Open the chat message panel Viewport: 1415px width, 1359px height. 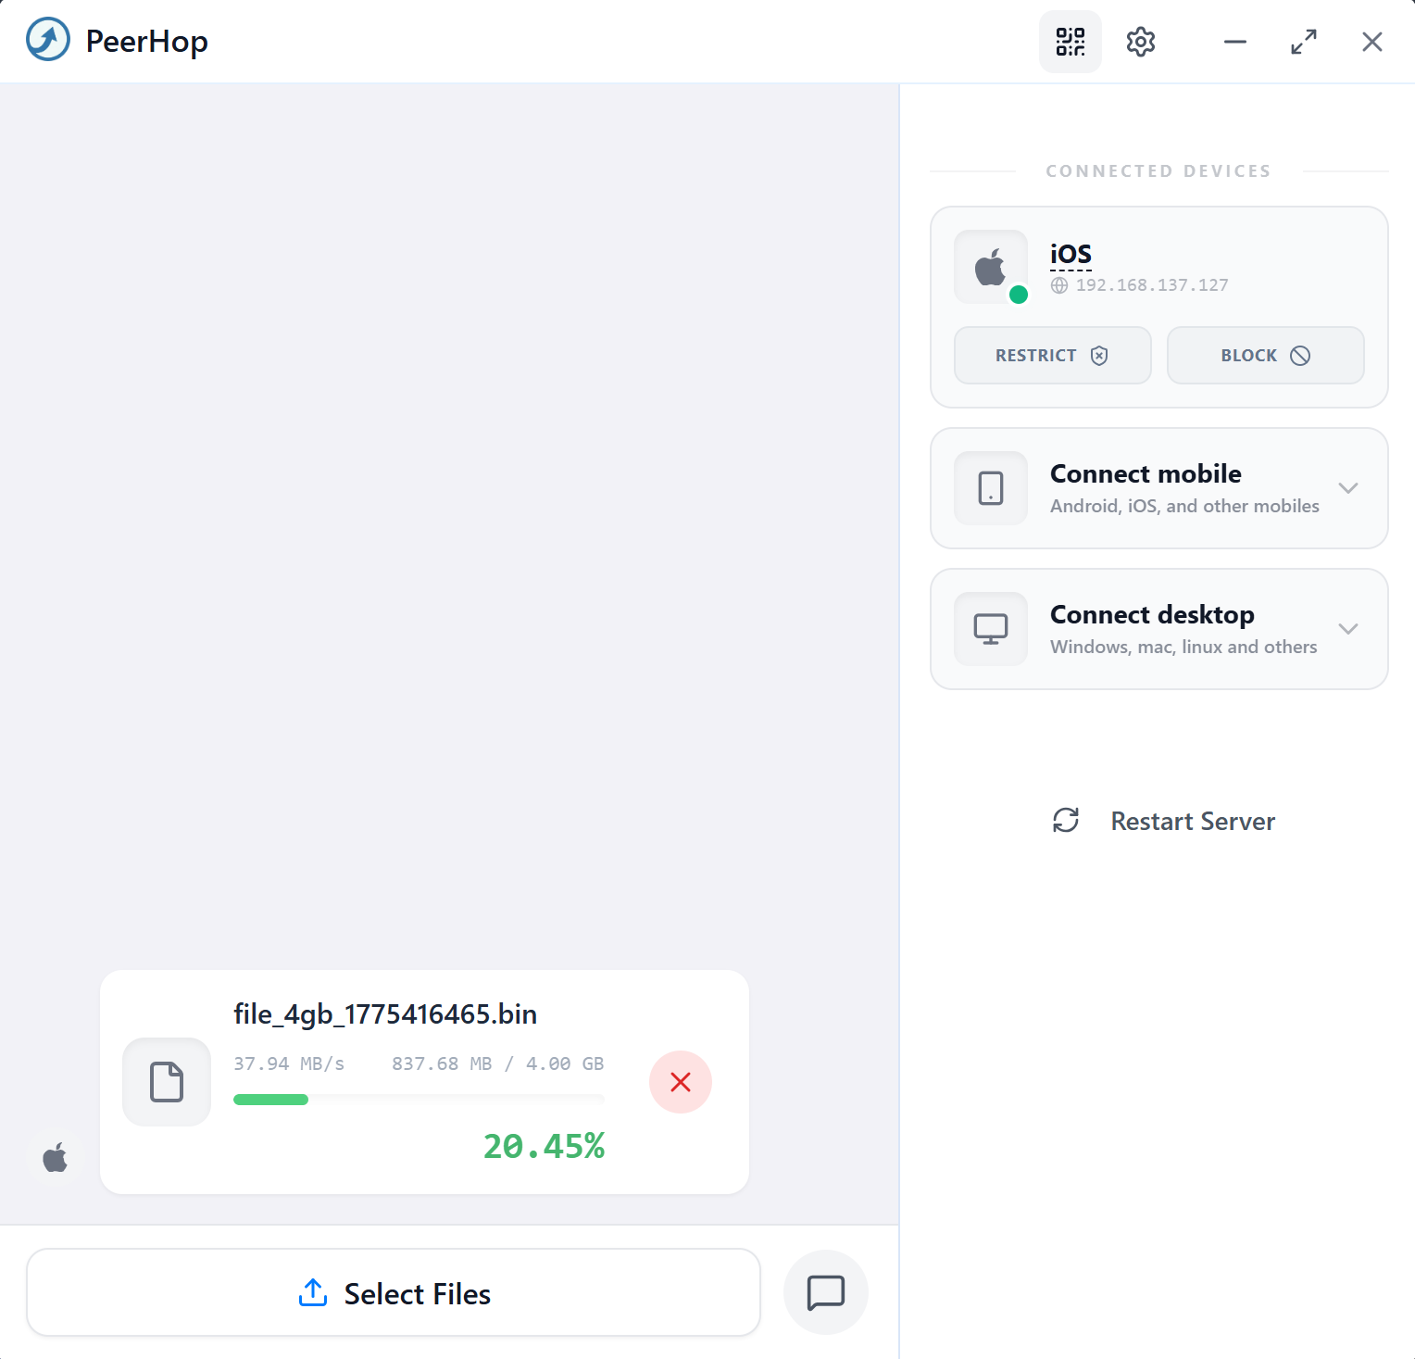click(x=825, y=1292)
